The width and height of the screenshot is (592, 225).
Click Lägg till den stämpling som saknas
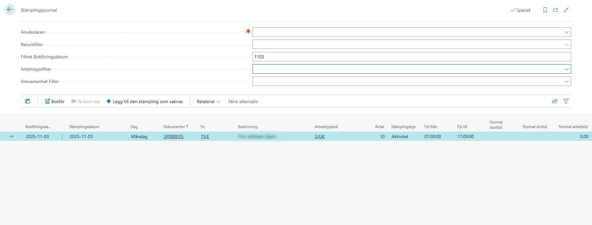click(x=145, y=101)
